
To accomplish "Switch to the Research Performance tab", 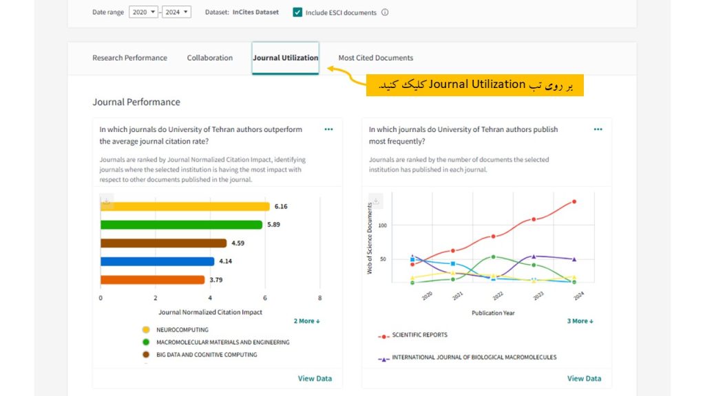I will [129, 58].
